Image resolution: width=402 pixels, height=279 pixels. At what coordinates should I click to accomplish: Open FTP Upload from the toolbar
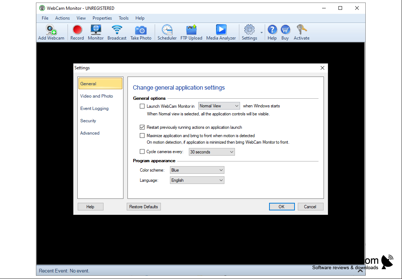pyautogui.click(x=191, y=32)
